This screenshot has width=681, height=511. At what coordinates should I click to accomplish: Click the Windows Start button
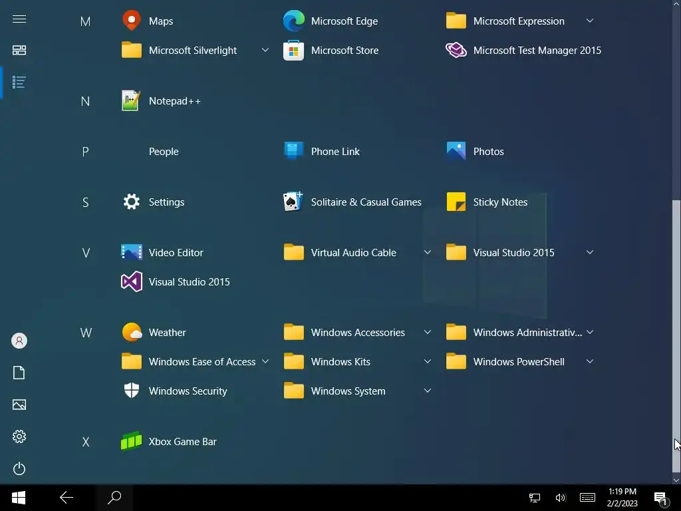pos(18,498)
